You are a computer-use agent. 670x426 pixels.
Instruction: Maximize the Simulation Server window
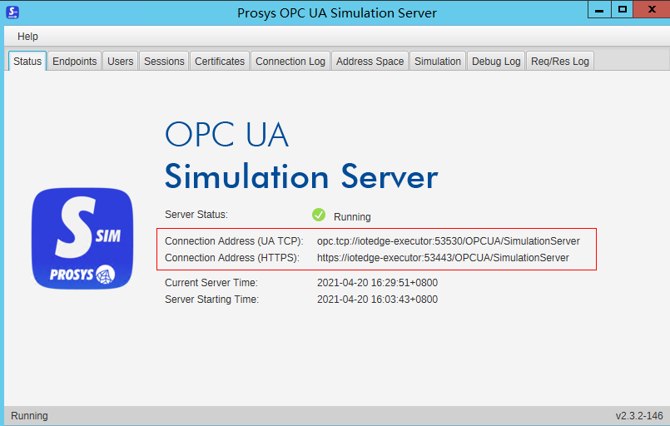pos(623,9)
